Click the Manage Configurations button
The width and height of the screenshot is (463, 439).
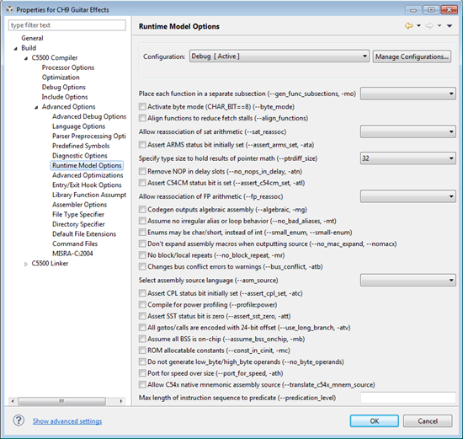click(x=412, y=56)
